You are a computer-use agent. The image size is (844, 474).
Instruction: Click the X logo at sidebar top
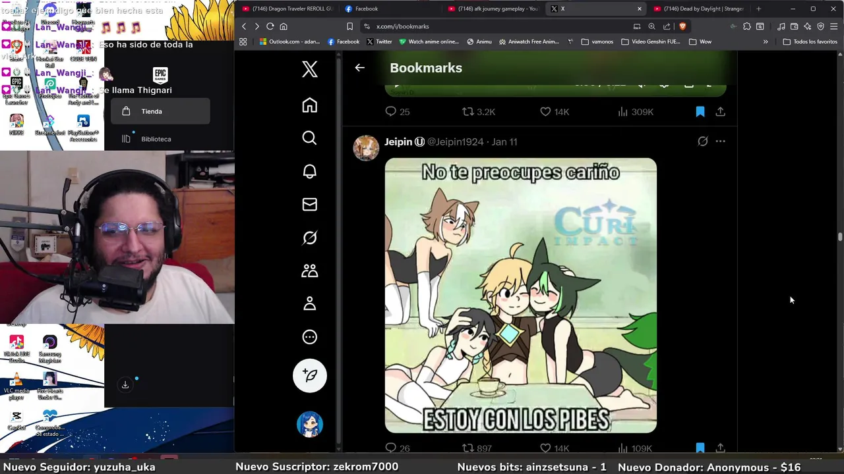(x=309, y=69)
